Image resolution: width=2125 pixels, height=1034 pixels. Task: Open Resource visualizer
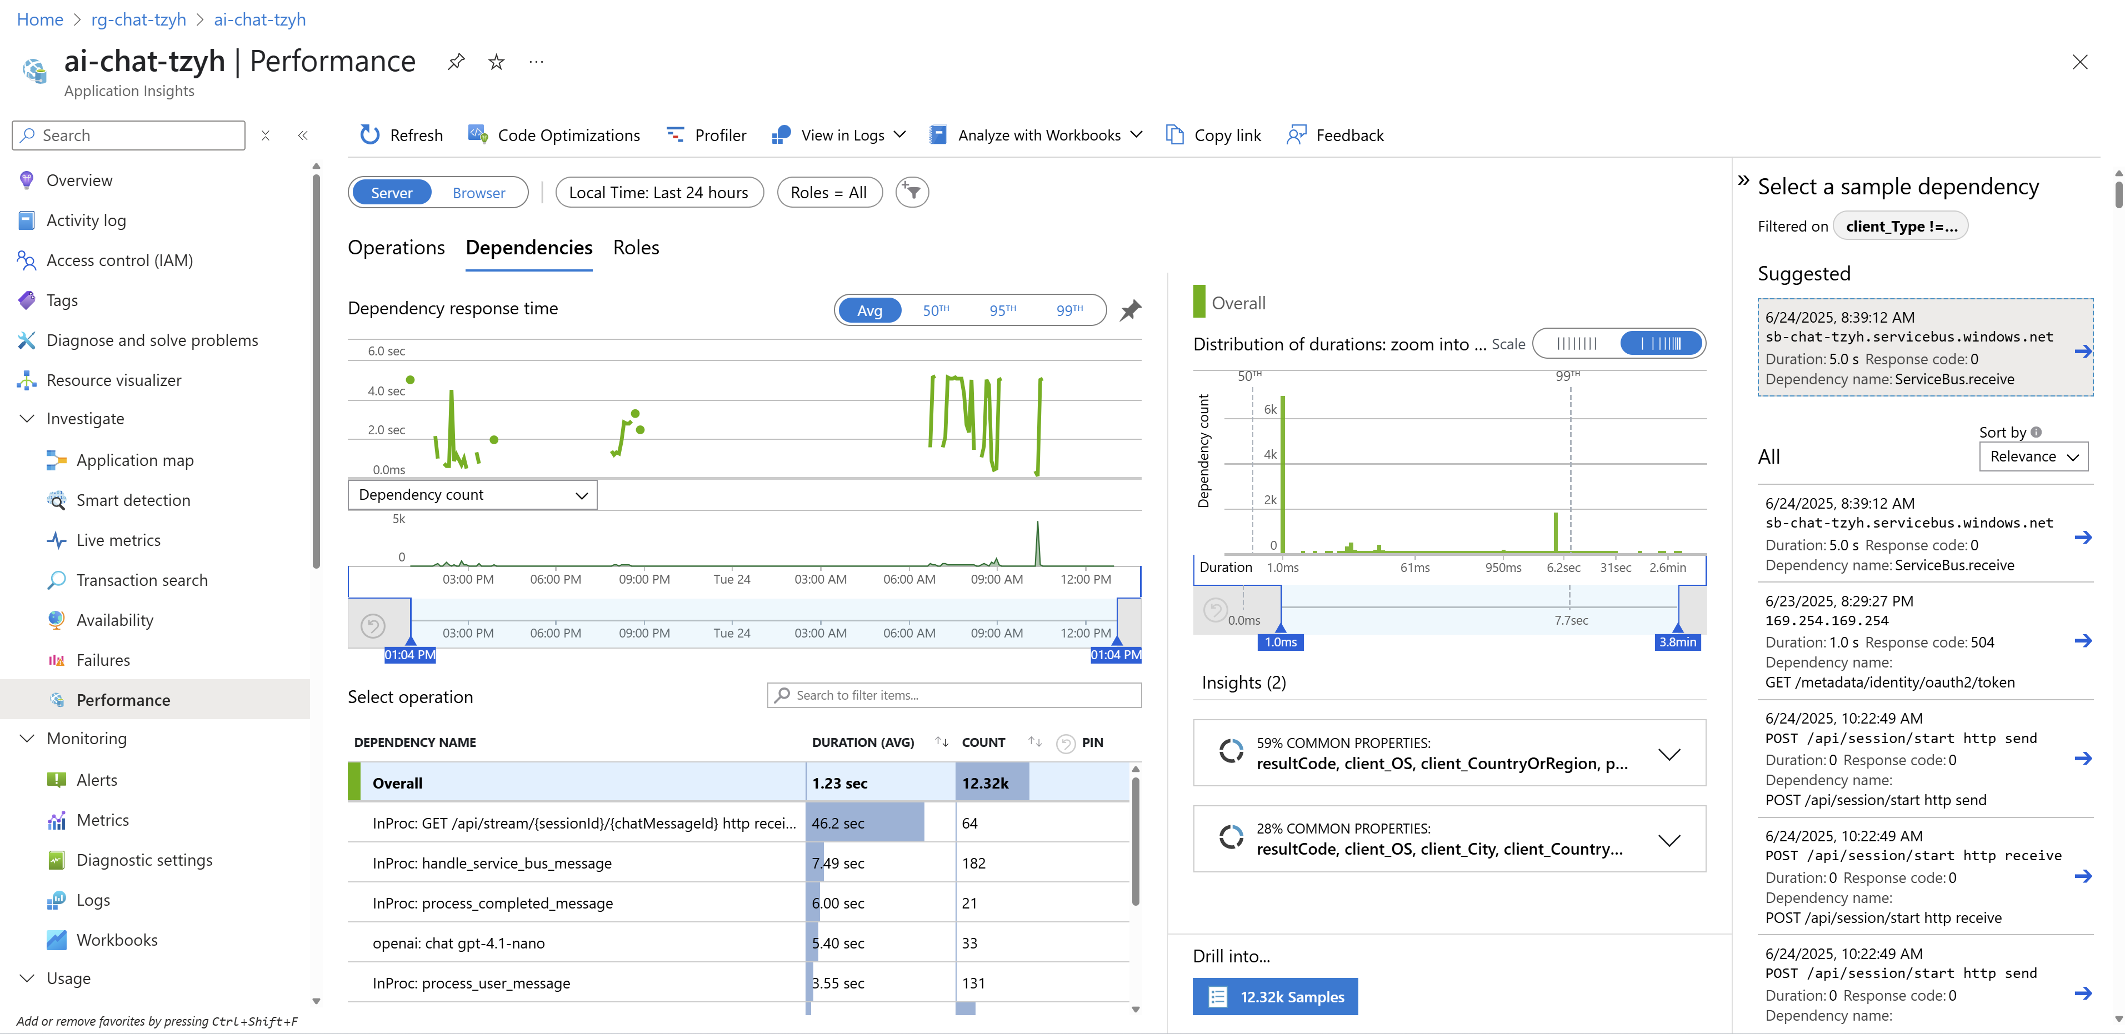[114, 380]
